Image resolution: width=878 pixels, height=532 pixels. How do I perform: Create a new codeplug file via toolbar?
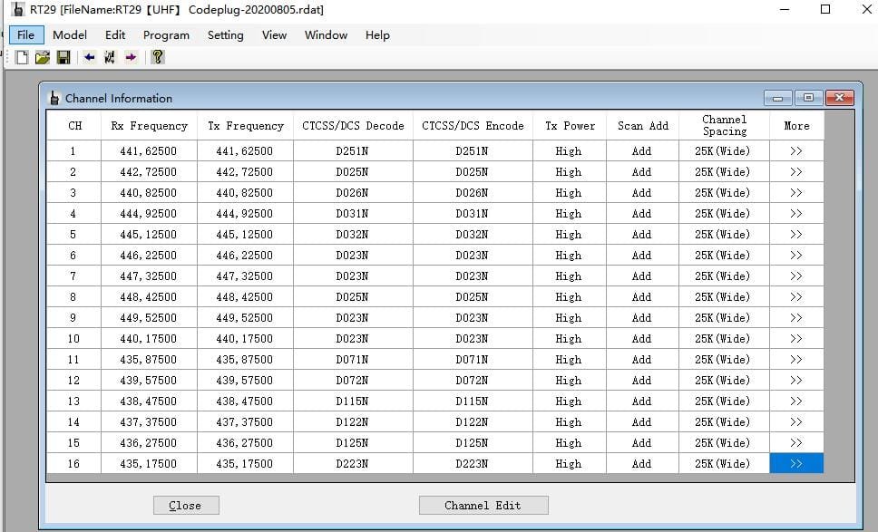[22, 57]
